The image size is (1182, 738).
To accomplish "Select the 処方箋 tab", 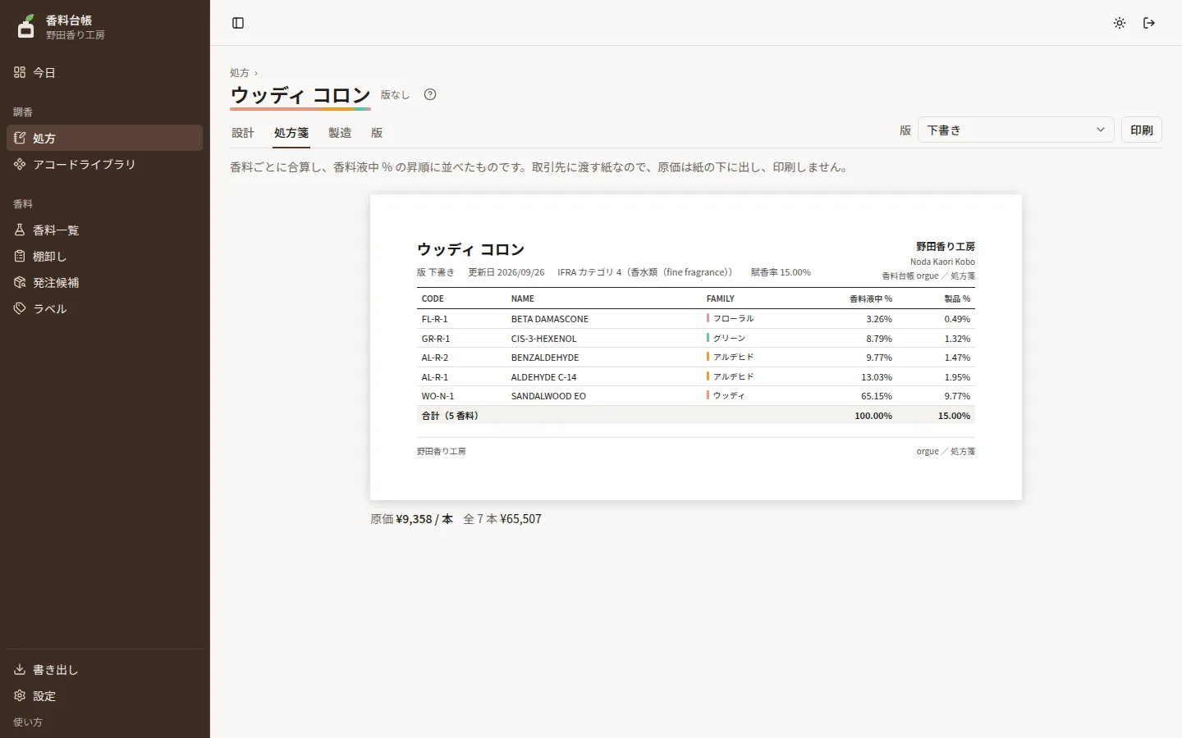I will (291, 133).
